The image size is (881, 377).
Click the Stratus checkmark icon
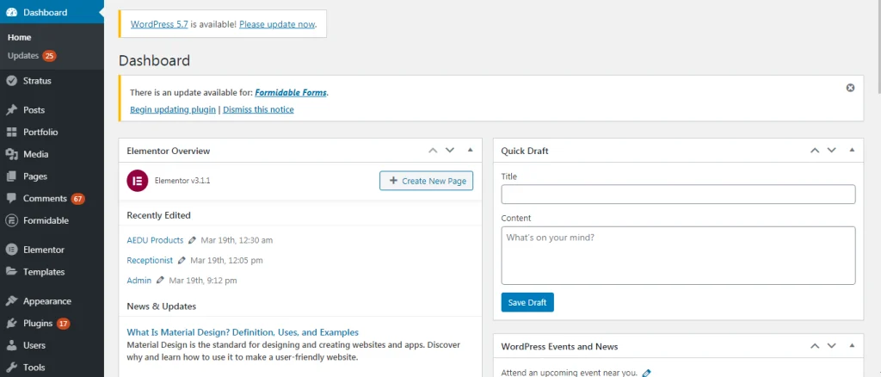point(11,81)
